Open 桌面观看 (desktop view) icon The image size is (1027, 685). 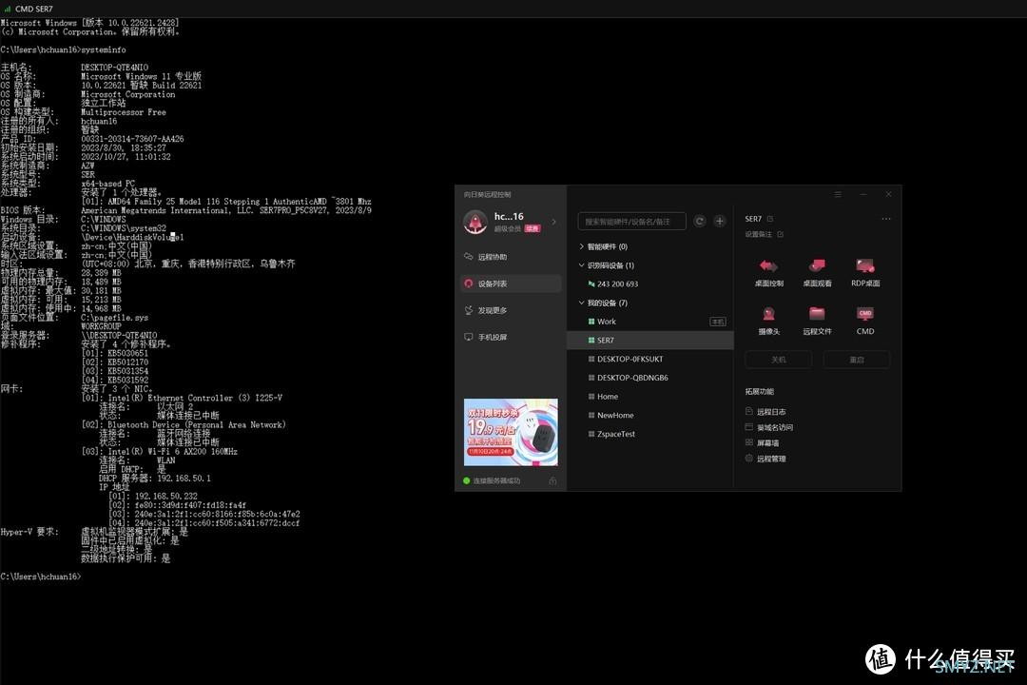817,272
